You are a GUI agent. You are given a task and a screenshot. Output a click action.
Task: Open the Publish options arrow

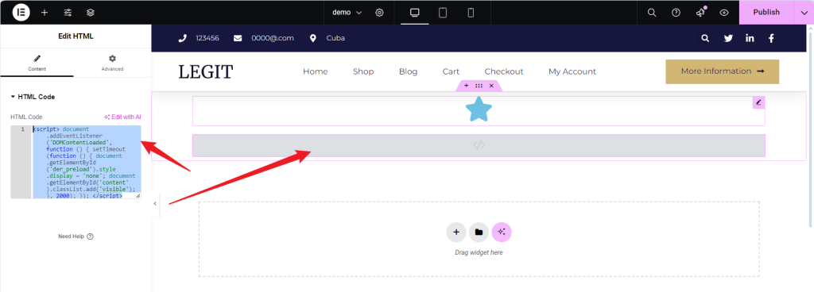click(x=804, y=13)
